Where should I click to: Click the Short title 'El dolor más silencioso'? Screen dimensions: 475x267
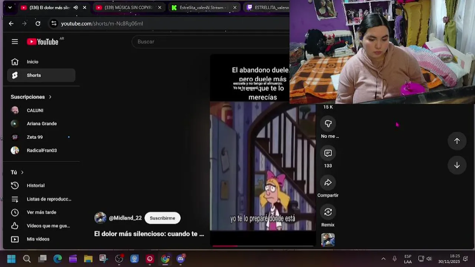(149, 234)
